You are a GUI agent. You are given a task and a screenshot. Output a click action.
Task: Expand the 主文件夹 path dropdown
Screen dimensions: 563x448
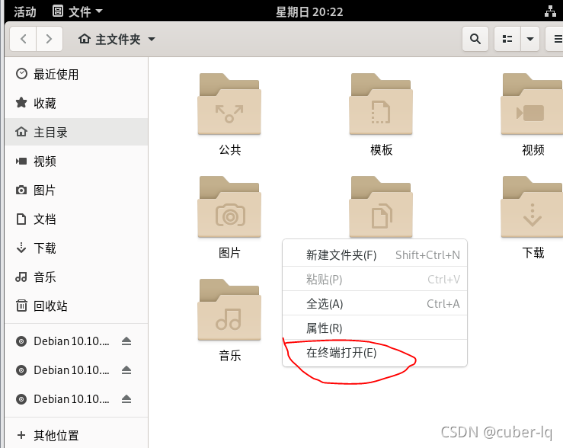152,39
